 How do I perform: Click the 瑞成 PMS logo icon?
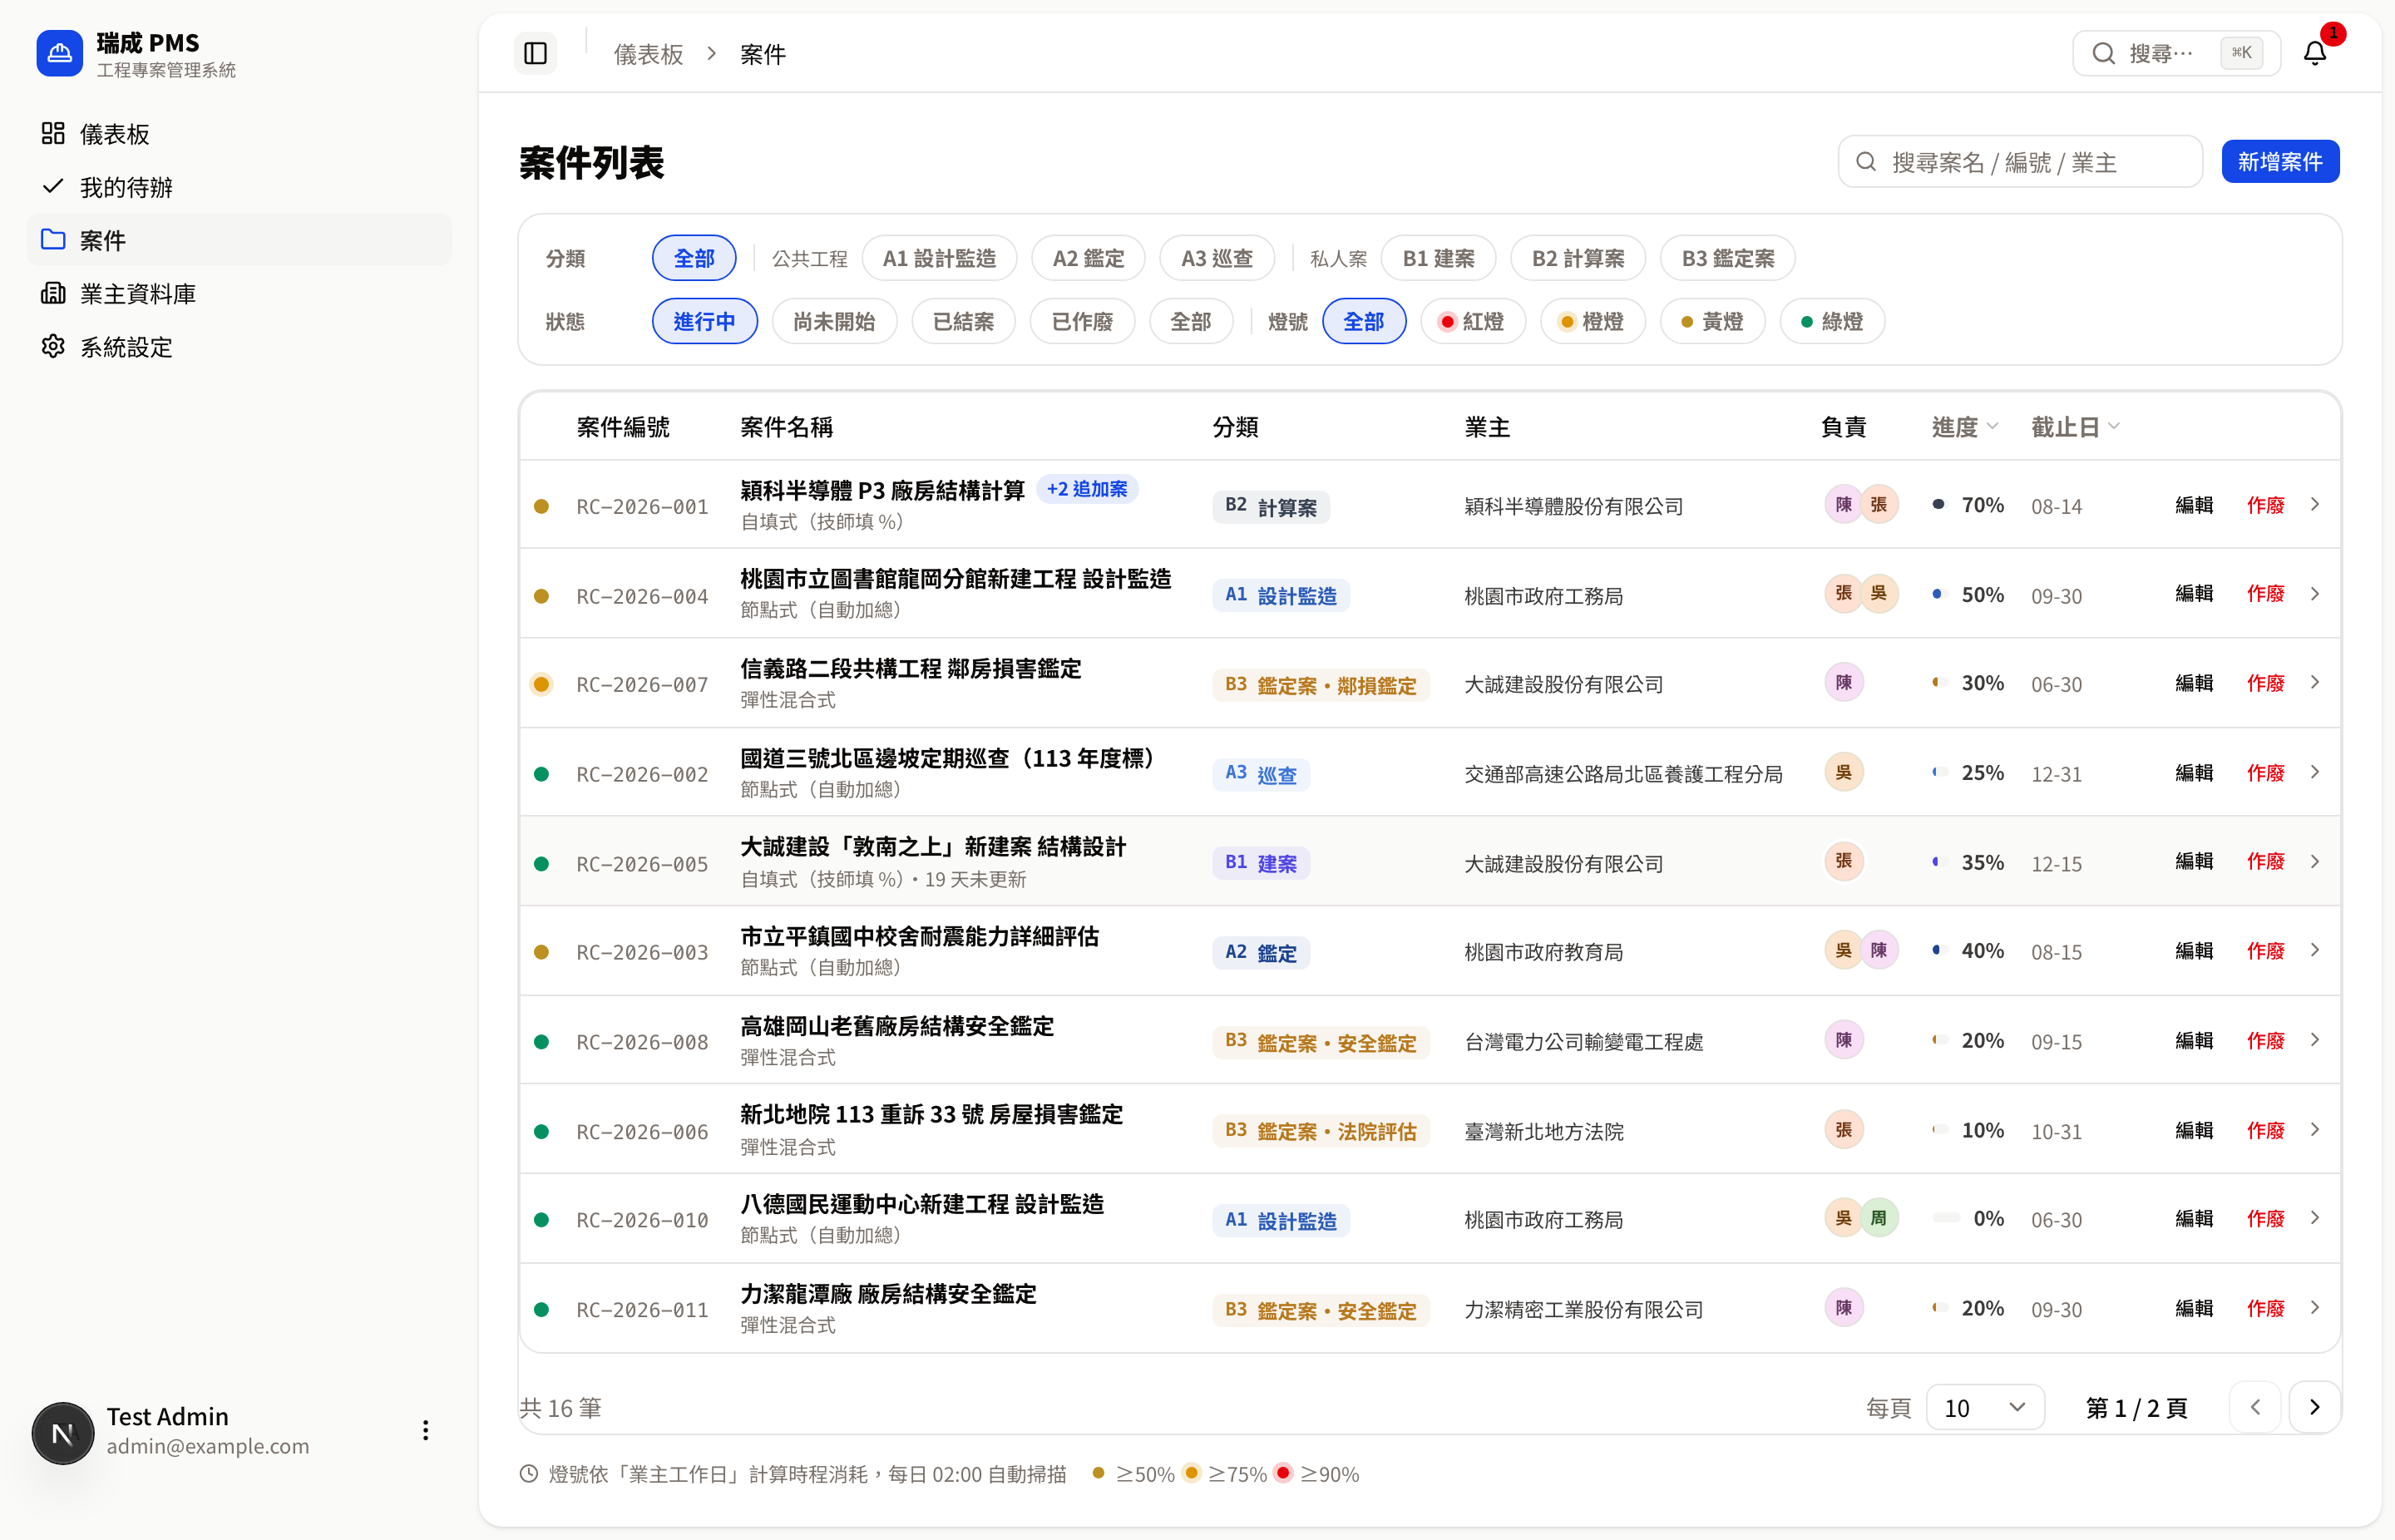tap(59, 52)
